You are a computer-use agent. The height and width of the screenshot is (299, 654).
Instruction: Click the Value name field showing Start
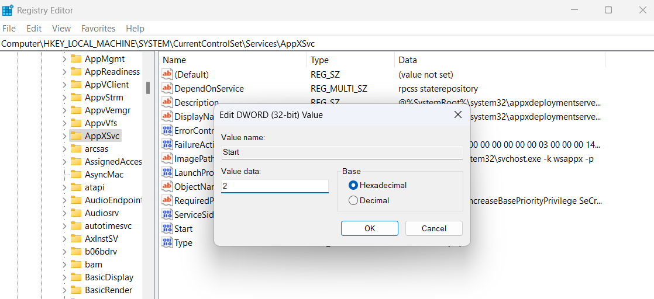click(342, 152)
